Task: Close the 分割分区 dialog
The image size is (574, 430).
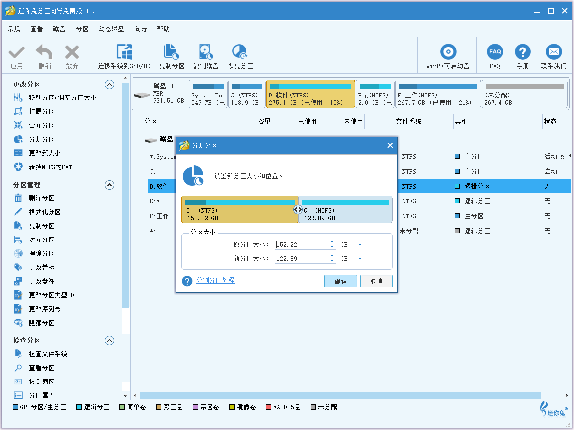Action: point(390,145)
